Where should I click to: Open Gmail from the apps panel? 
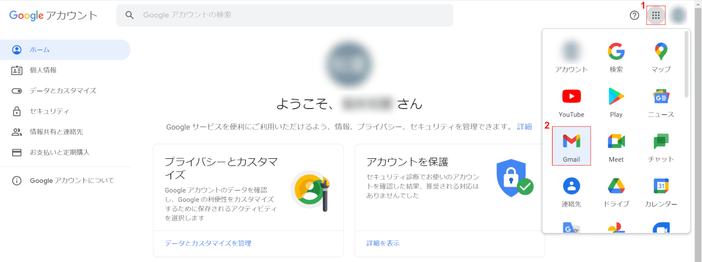(x=571, y=146)
